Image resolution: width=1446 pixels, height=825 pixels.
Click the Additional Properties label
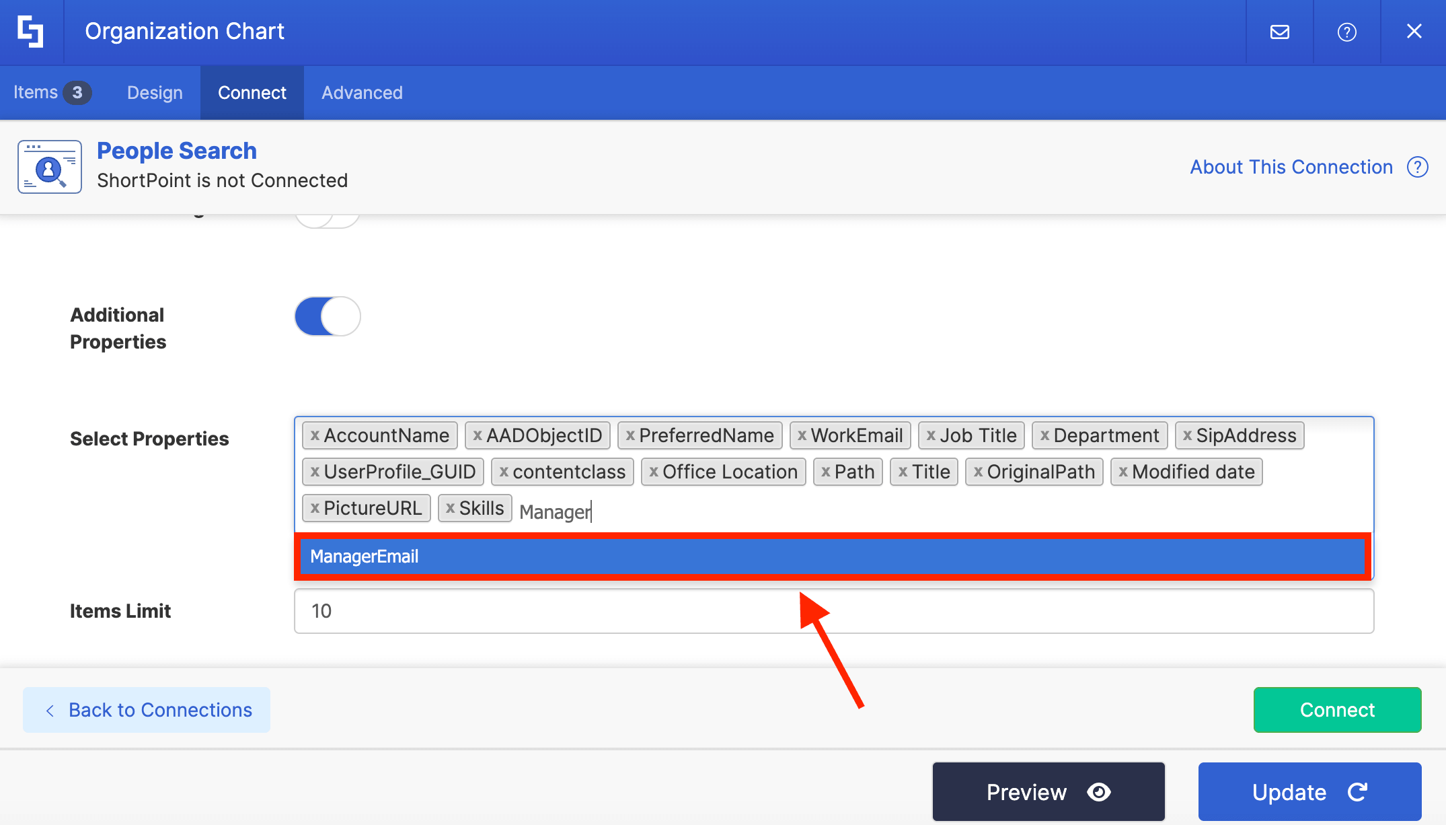[118, 328]
